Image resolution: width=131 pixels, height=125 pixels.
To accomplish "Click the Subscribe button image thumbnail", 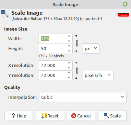I will click(x=123, y=15).
